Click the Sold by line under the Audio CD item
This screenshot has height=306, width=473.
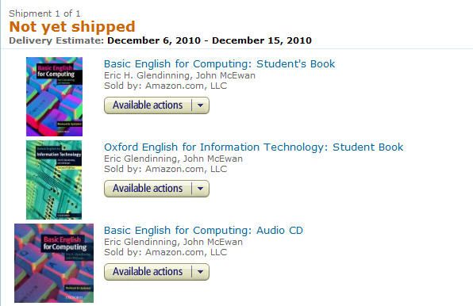(165, 252)
